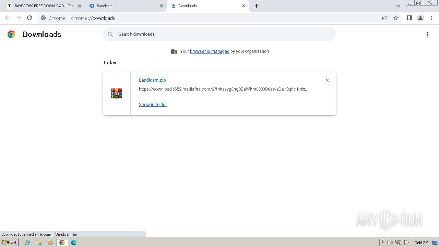Close the Bandicam tab
The image size is (439, 247).
(x=162, y=6)
